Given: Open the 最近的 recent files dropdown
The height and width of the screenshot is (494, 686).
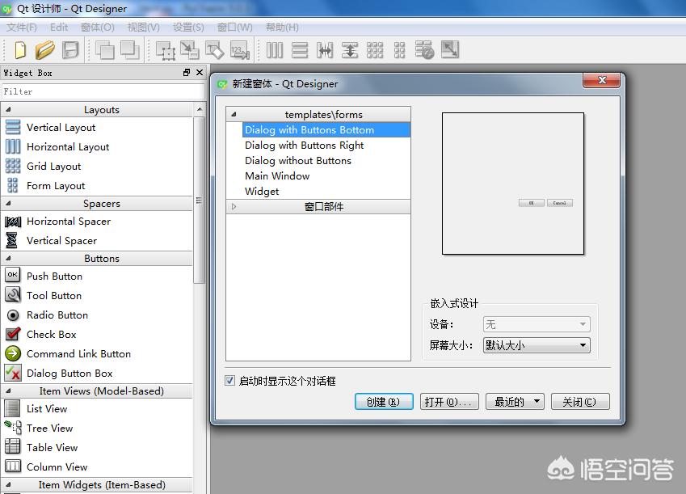Looking at the screenshot, I should pos(514,401).
